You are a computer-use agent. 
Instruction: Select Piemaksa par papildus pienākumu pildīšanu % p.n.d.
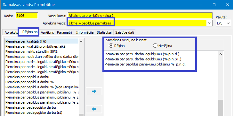pyautogui.click(x=161, y=65)
